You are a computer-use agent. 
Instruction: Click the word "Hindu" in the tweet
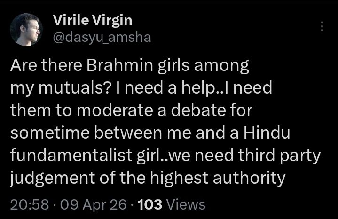coord(266,134)
